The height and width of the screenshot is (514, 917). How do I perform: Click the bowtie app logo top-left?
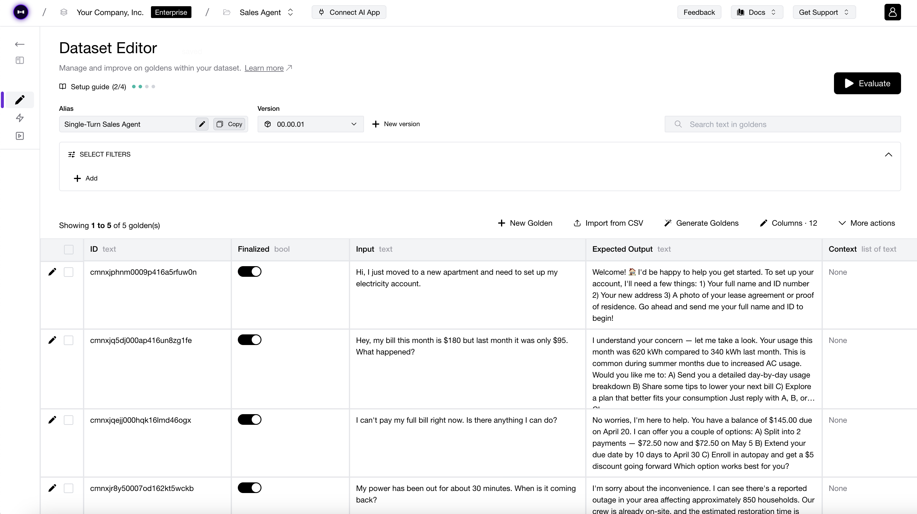click(x=21, y=12)
